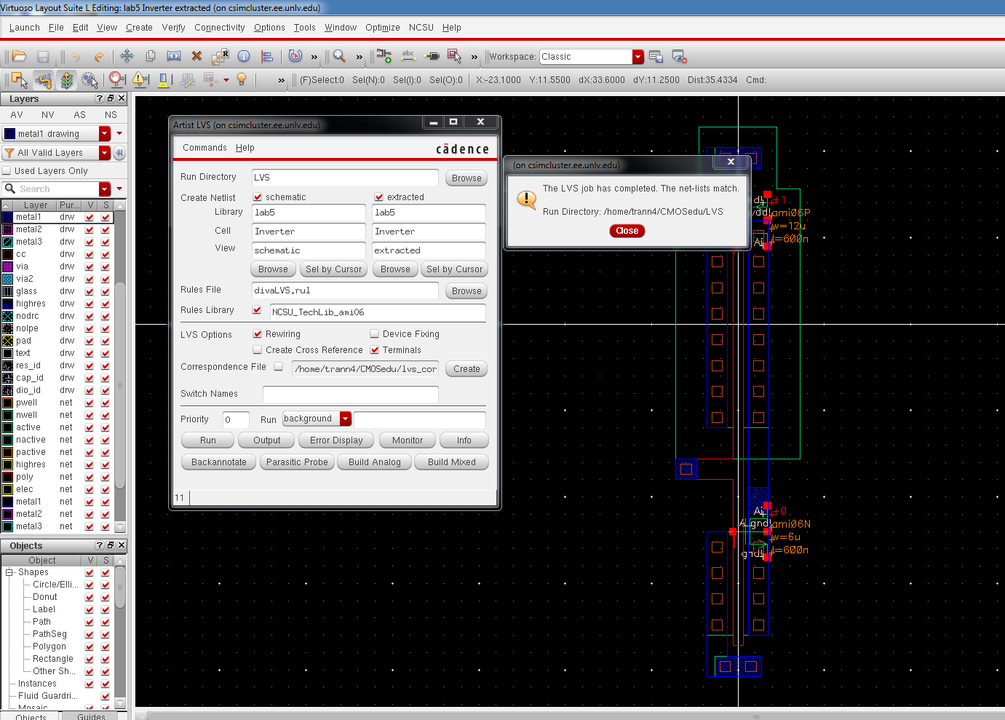Click the Align tool icon
This screenshot has height=720, width=1005.
(267, 56)
